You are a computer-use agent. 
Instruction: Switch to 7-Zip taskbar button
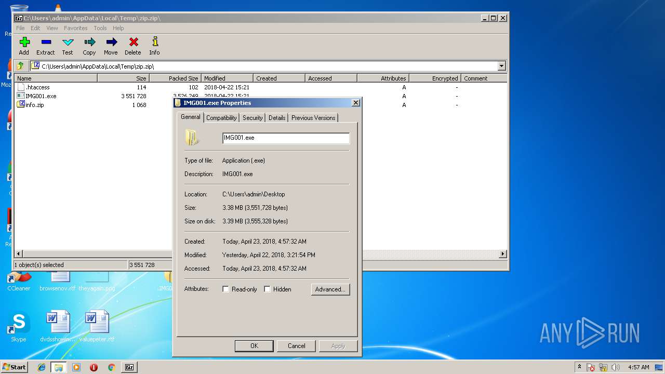(129, 367)
